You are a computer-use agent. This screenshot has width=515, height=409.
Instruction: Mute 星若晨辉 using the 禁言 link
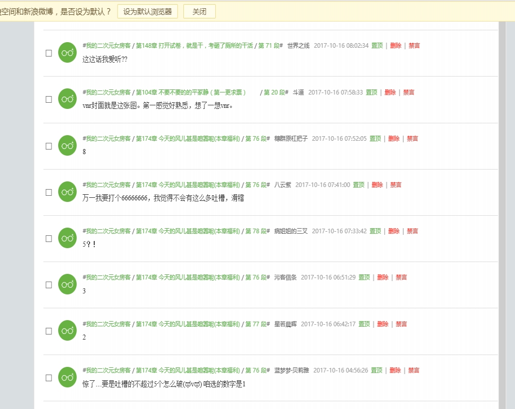(401, 324)
